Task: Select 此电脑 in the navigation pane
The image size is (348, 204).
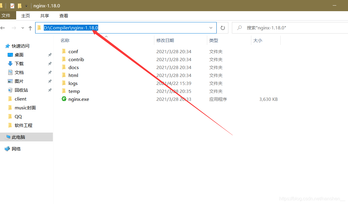Action: [26, 137]
